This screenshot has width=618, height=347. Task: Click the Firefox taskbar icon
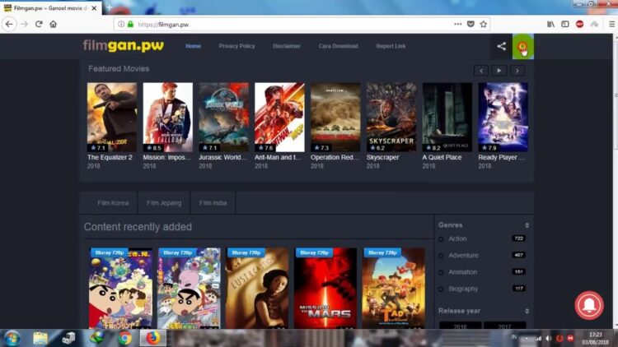point(153,338)
